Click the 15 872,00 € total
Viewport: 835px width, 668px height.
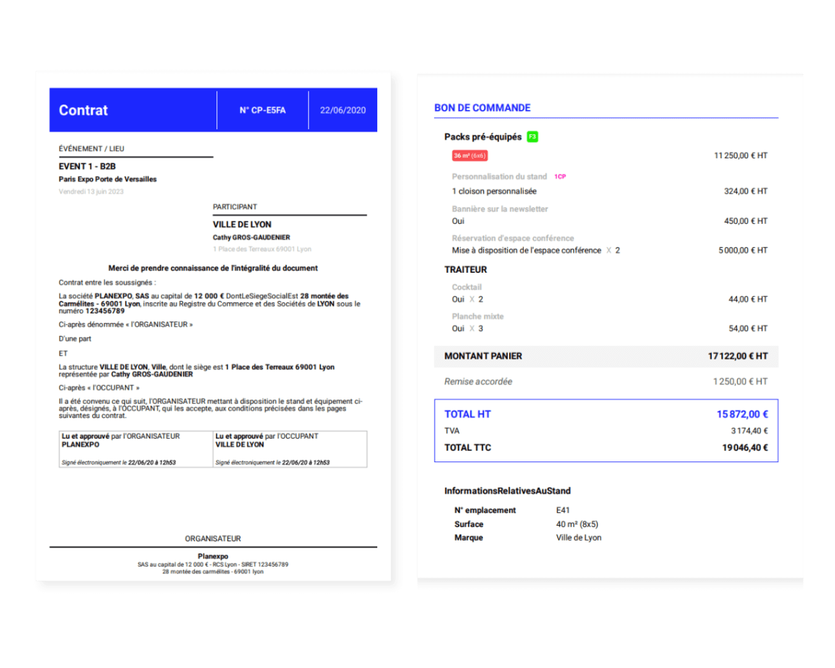click(x=742, y=414)
